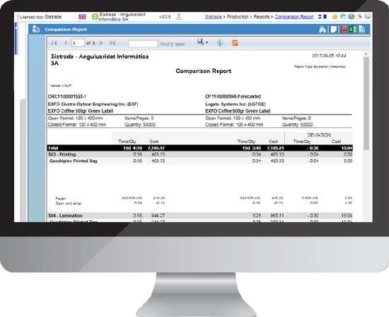Click the Find link in toolbar
Image resolution: width=389 pixels, height=317 pixels.
click(x=165, y=44)
